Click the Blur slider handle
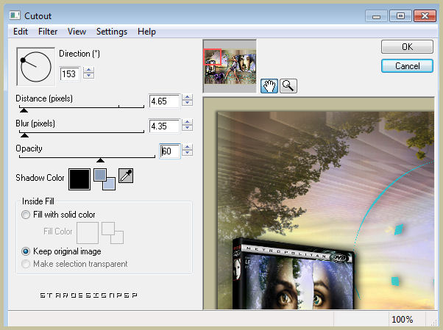The height and width of the screenshot is (330, 443). pos(24,135)
